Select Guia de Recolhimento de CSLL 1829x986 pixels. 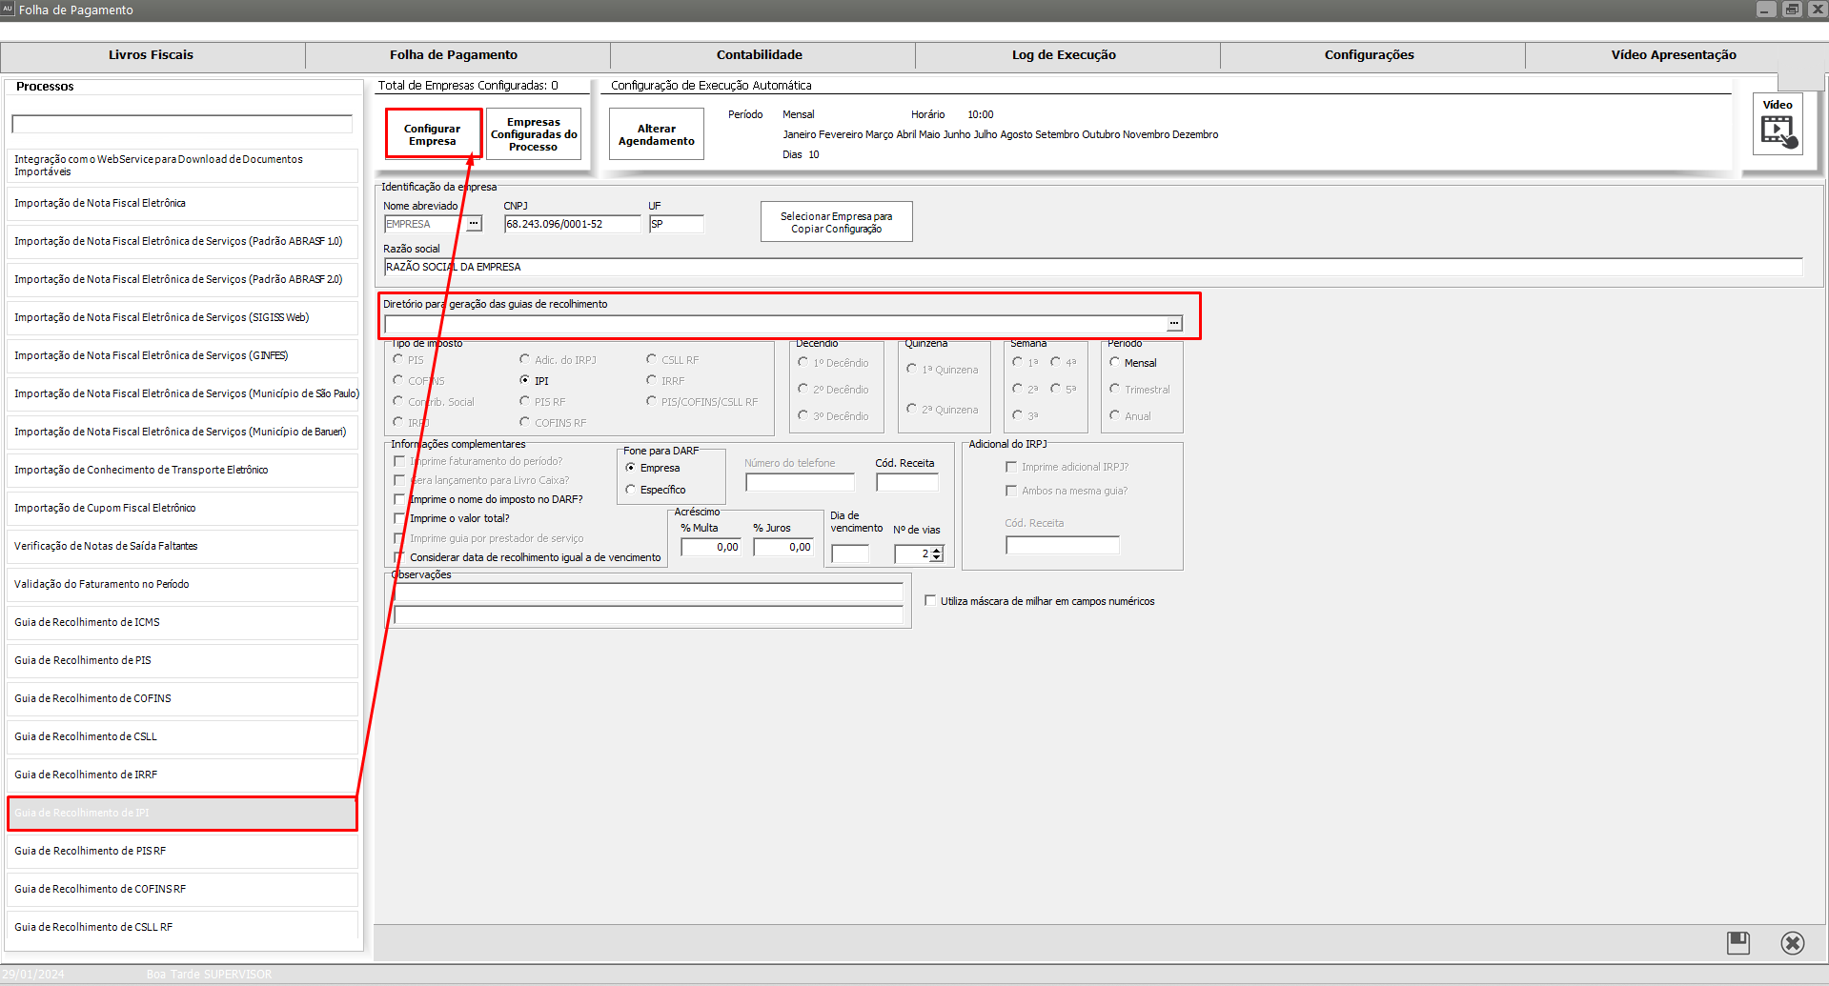pyautogui.click(x=182, y=736)
